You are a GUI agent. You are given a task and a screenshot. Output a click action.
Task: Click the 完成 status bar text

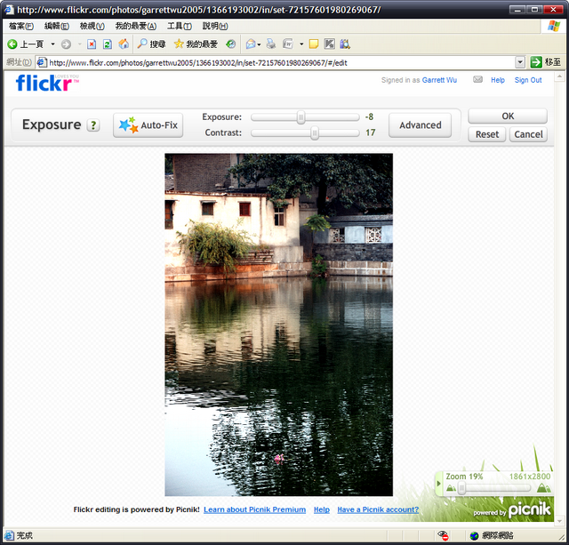coord(25,535)
